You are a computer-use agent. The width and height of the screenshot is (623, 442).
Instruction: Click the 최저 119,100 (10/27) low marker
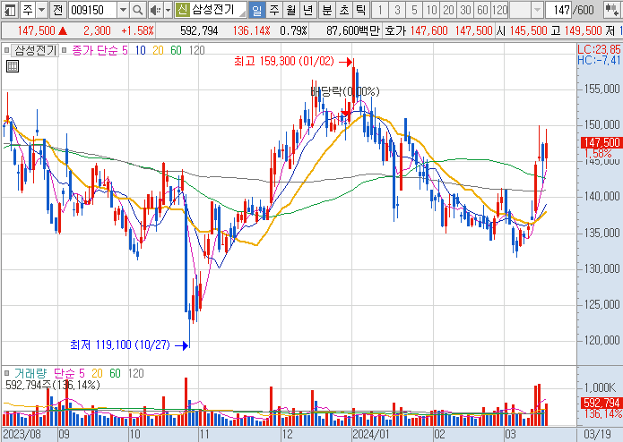point(129,344)
